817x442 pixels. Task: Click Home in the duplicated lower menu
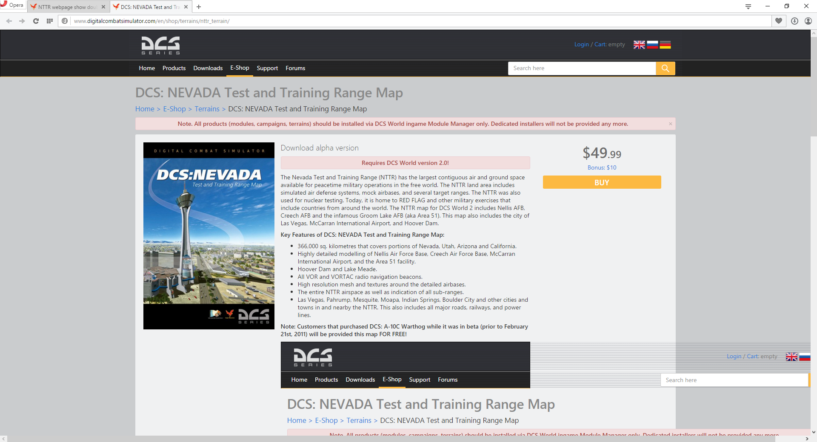click(299, 380)
